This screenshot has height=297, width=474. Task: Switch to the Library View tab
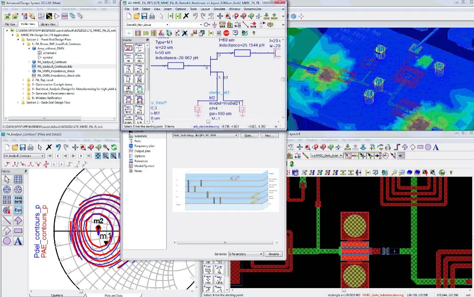pyautogui.click(x=48, y=24)
